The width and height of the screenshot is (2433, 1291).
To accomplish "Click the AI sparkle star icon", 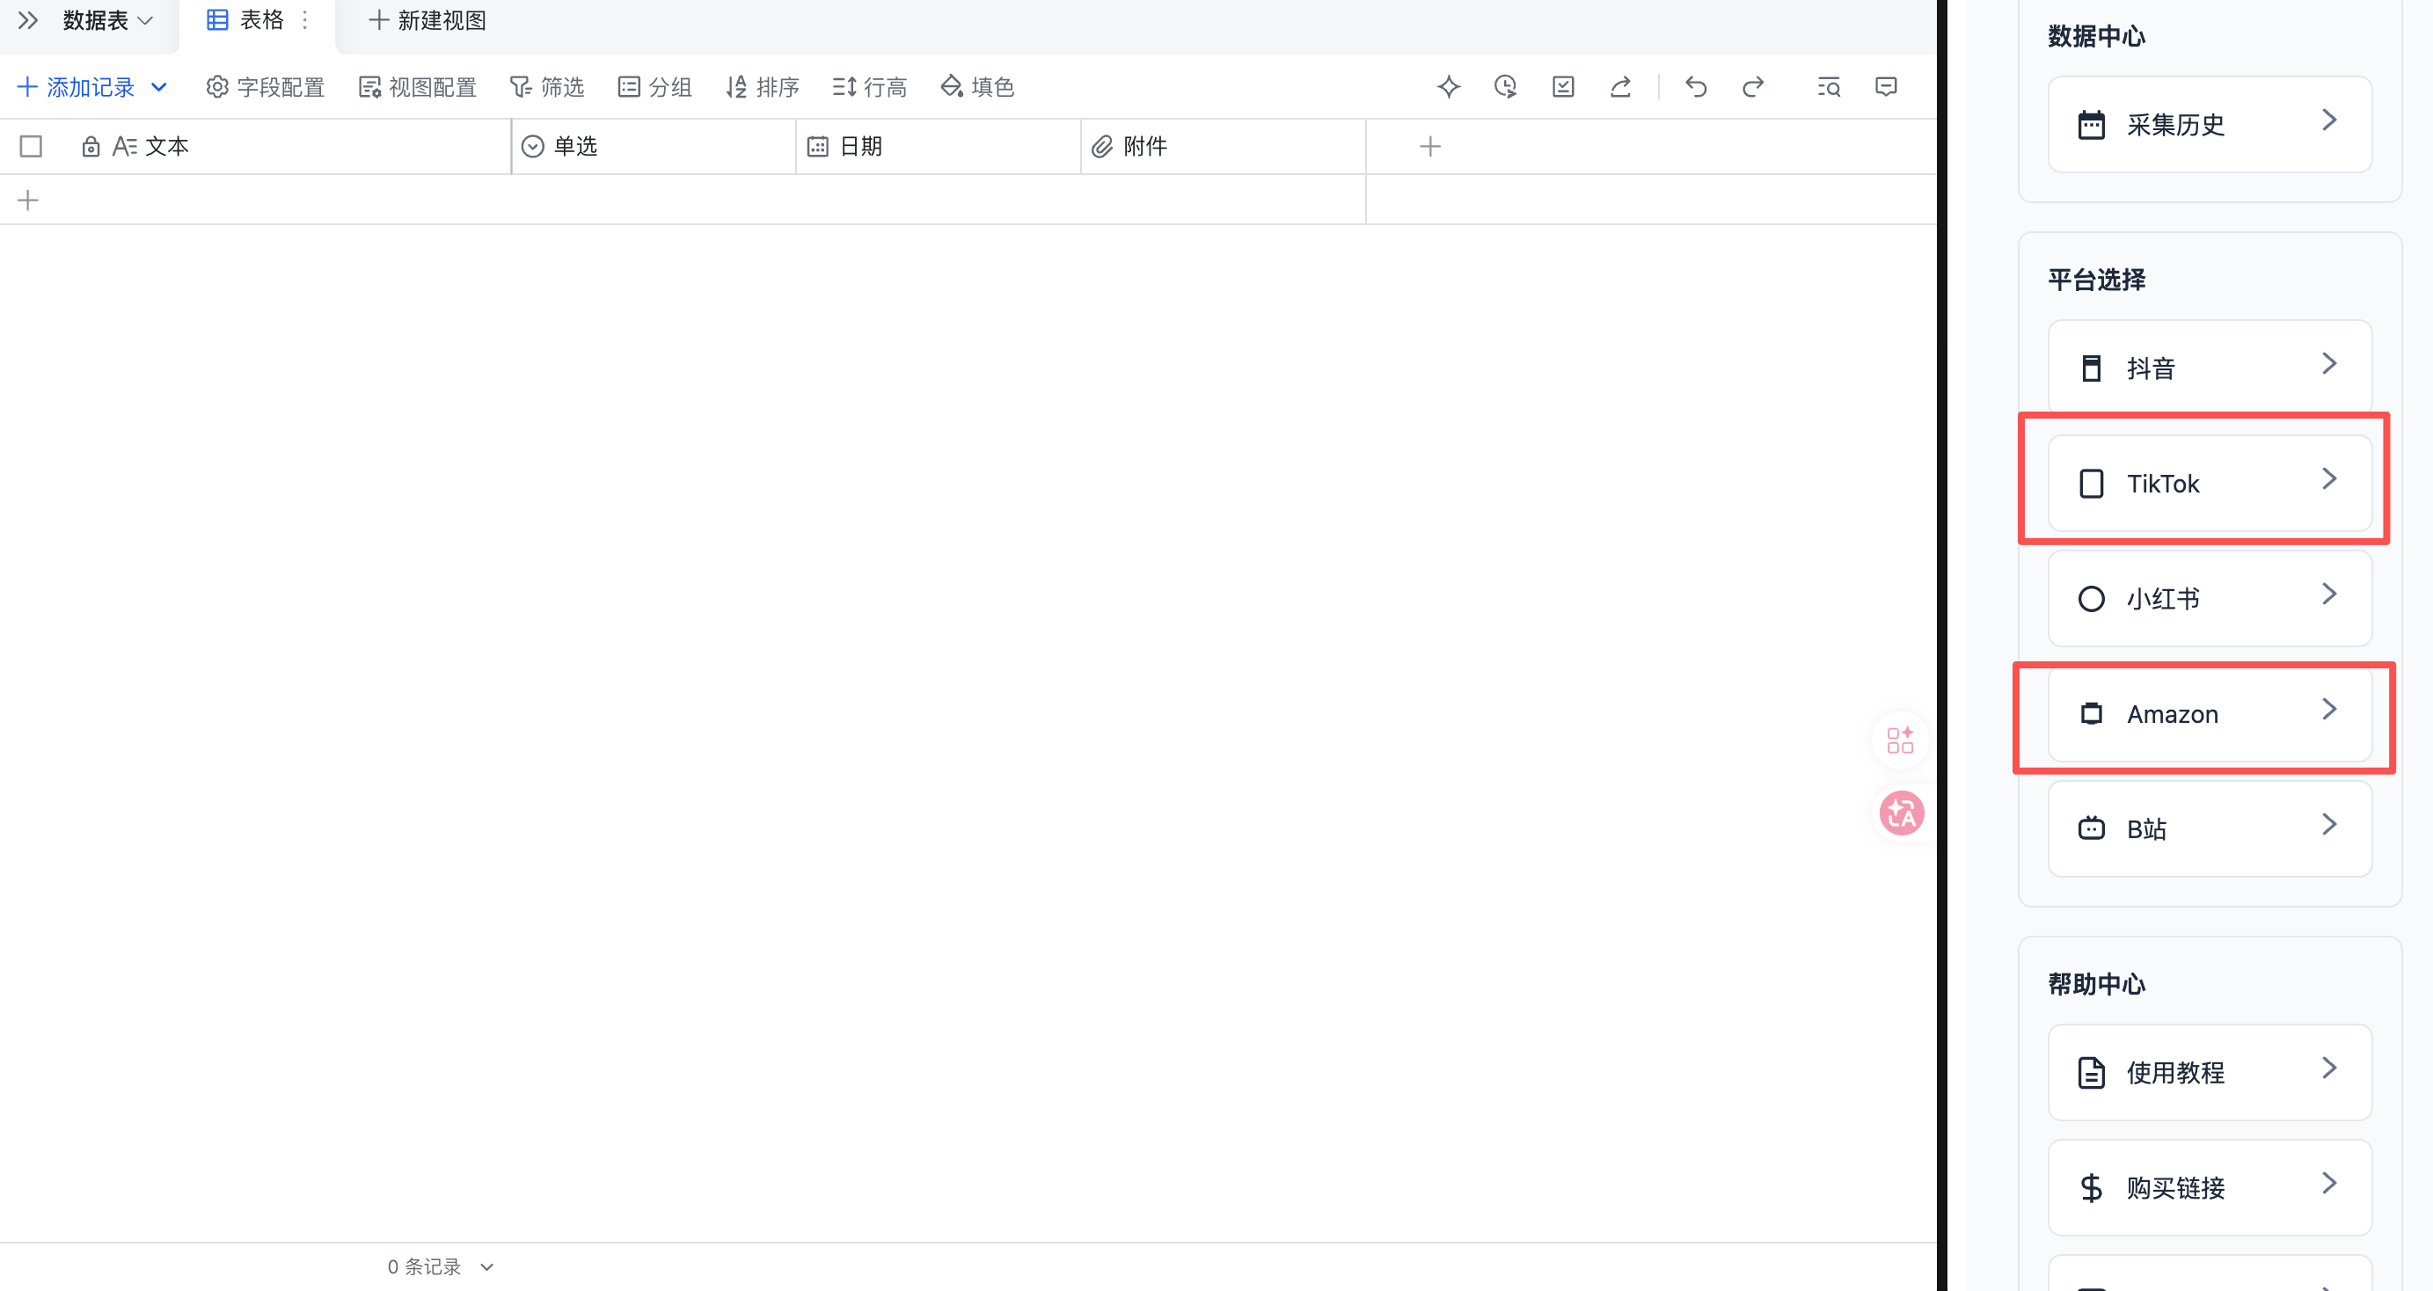I will (x=1449, y=87).
